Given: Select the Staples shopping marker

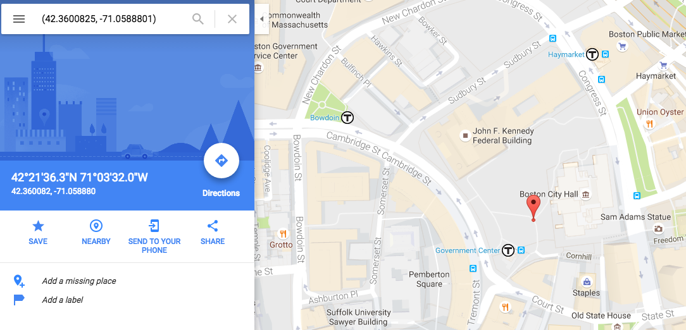Looking at the screenshot, I should point(586,281).
